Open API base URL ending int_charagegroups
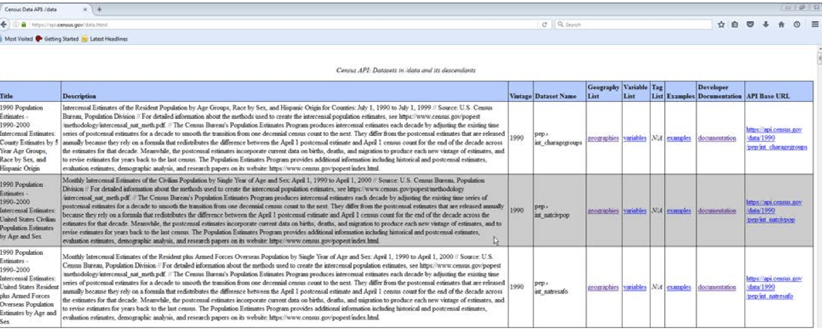Image resolution: width=822 pixels, height=329 pixels. 776,138
